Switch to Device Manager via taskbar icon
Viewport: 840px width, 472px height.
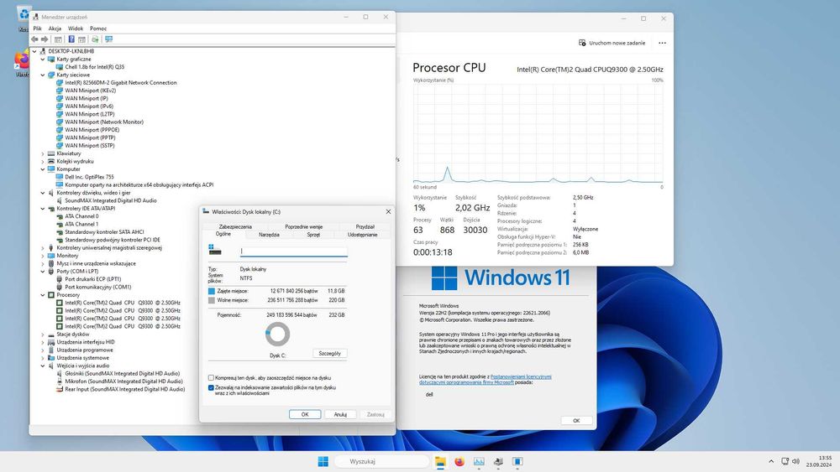pos(498,461)
